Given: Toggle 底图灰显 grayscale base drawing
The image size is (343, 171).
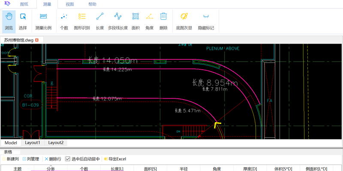Looking at the screenshot, I should coord(184,22).
